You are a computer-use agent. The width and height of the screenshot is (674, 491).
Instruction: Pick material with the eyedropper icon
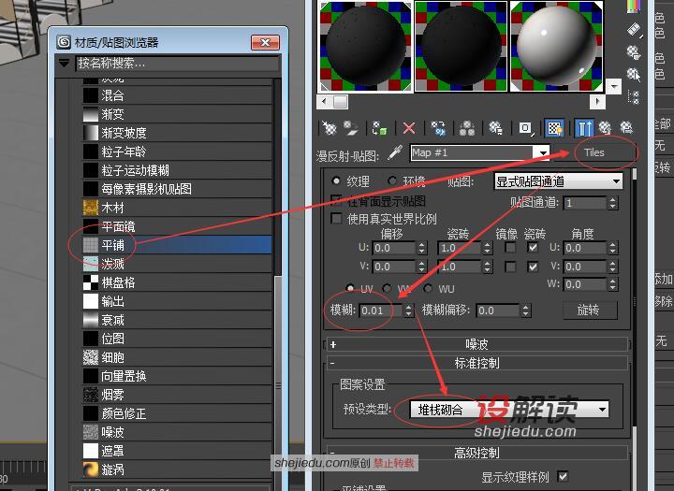[394, 153]
